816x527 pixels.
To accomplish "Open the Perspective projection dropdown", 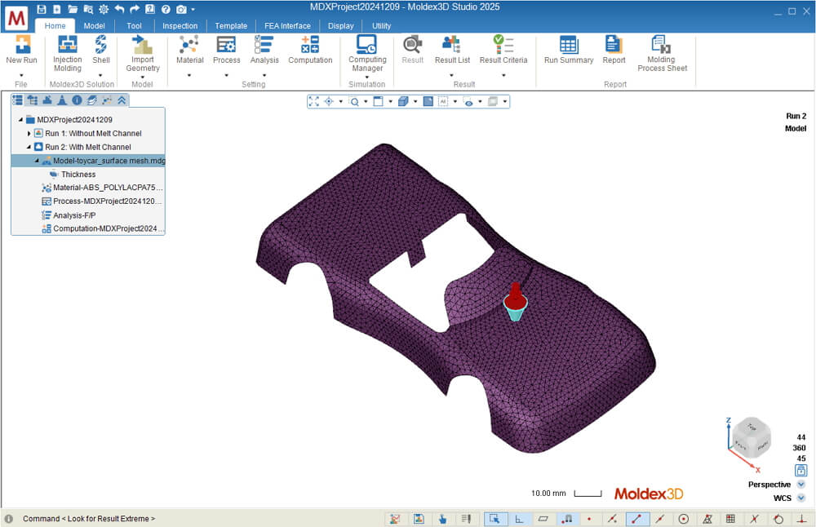I will point(801,485).
